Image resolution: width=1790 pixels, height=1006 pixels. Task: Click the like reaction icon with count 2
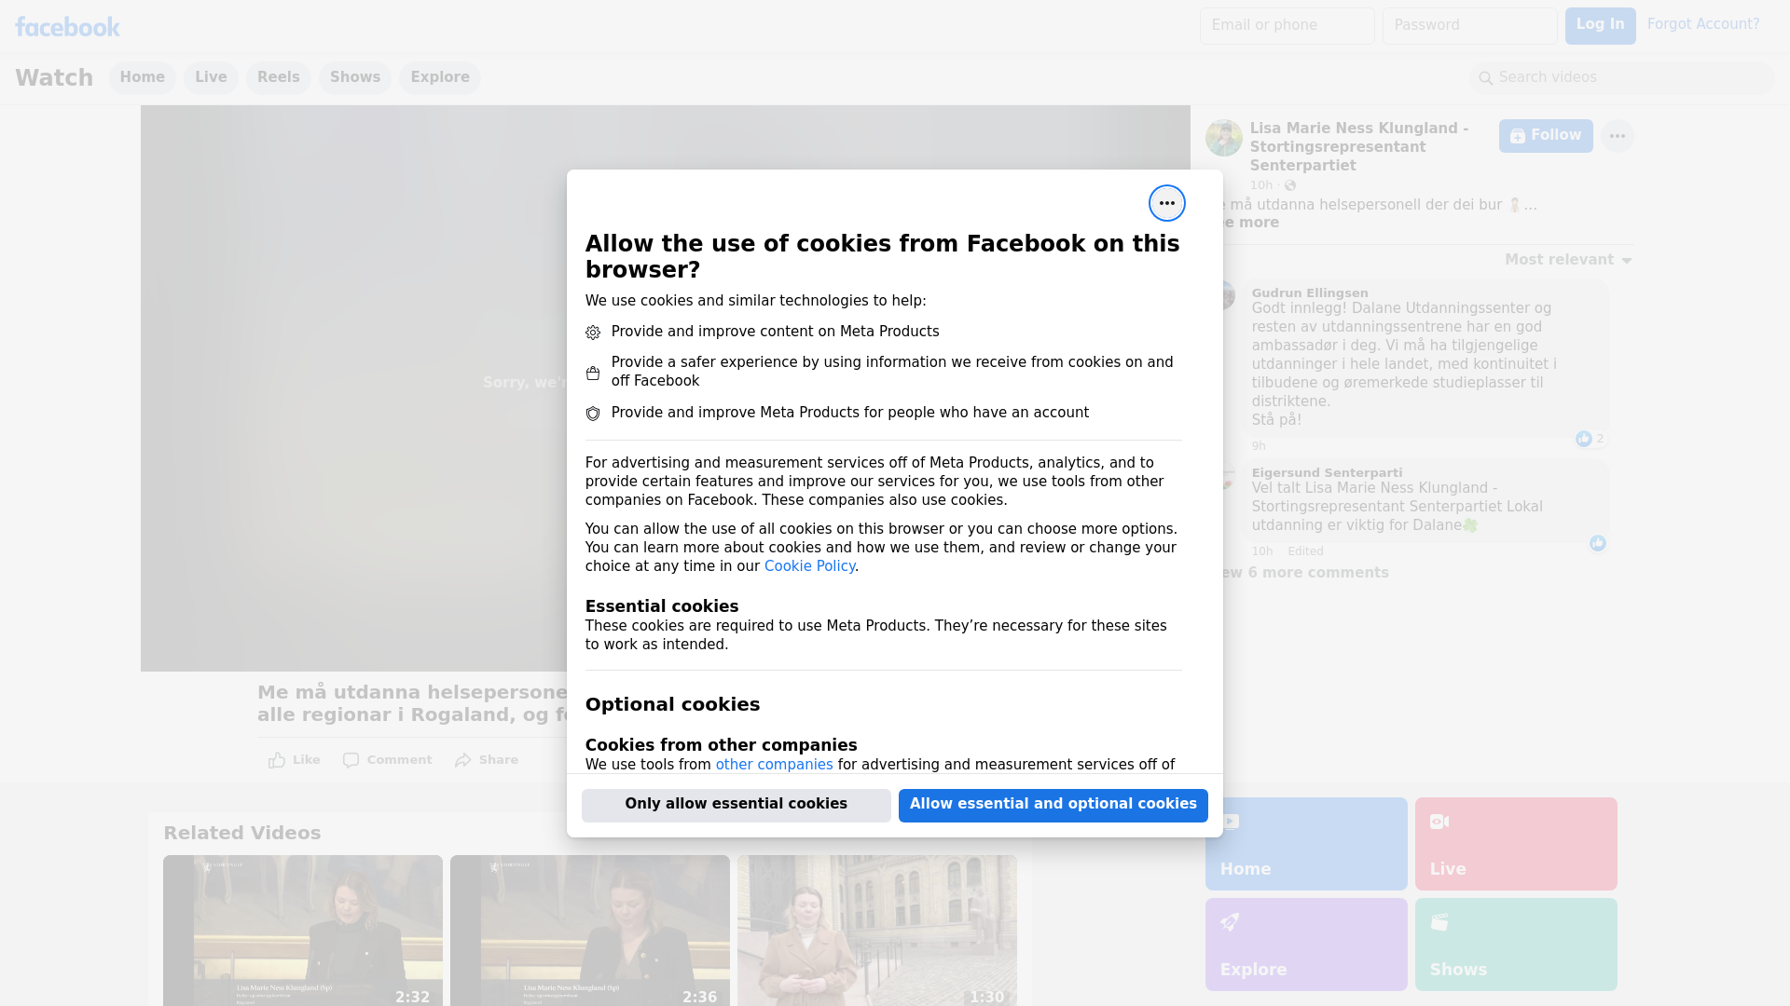[x=1583, y=439]
